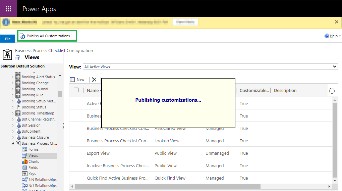Toggle the select-all checkbox in grid header
Screen dimensions: 342x191
(76, 90)
